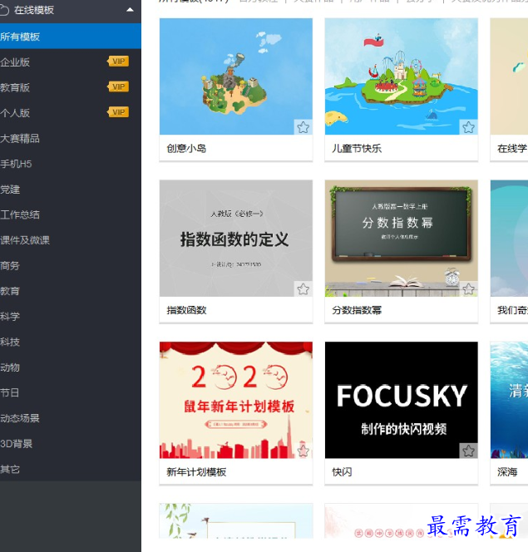Select 其它 category

10,469
